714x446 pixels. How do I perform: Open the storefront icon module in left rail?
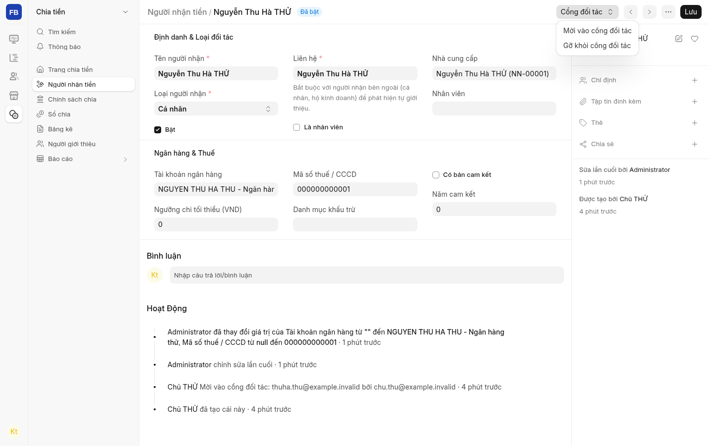[14, 96]
